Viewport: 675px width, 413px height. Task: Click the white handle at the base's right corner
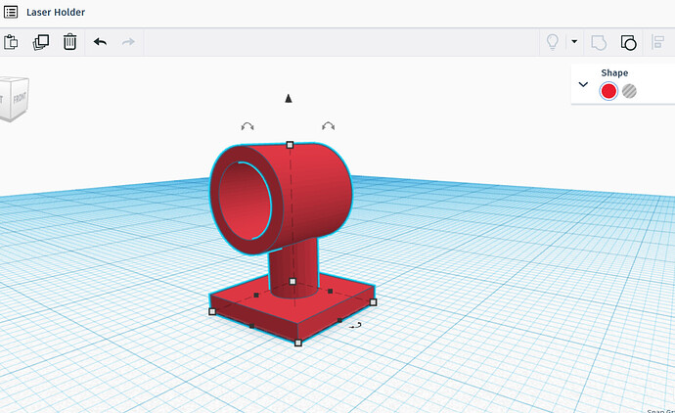(374, 302)
